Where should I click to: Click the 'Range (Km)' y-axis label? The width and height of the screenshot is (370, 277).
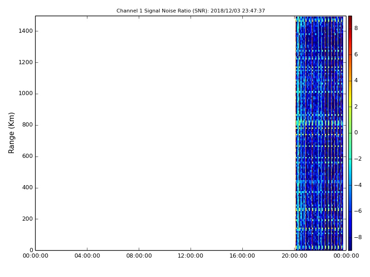click(x=11, y=133)
